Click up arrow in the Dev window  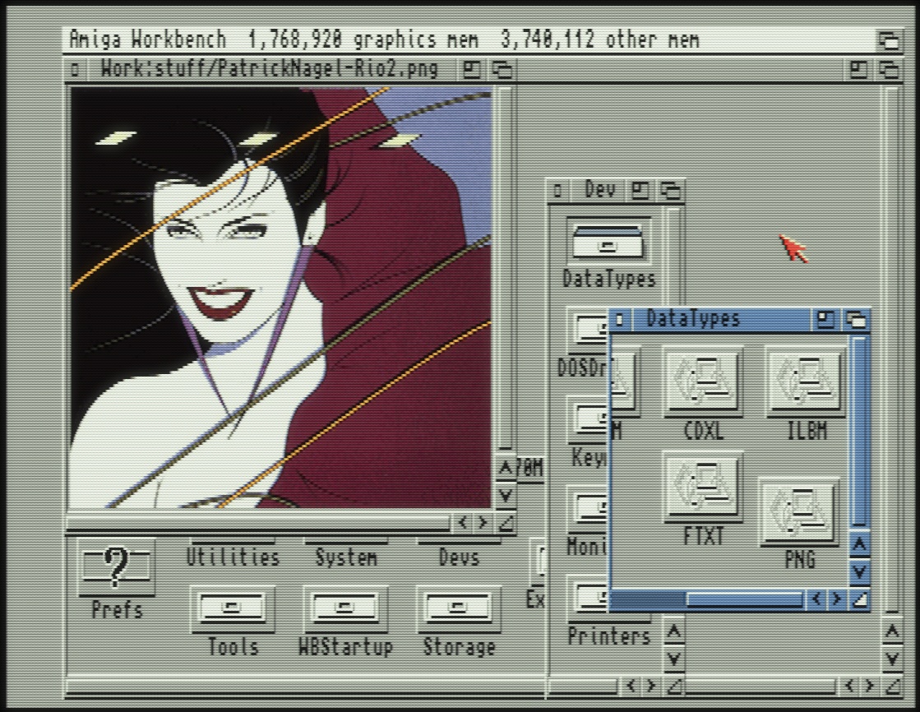click(x=674, y=631)
